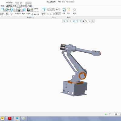The height and width of the screenshot is (121, 121).
Task: Apply the Standard Orientation (标准方向) view
Action: click(x=7, y=12)
